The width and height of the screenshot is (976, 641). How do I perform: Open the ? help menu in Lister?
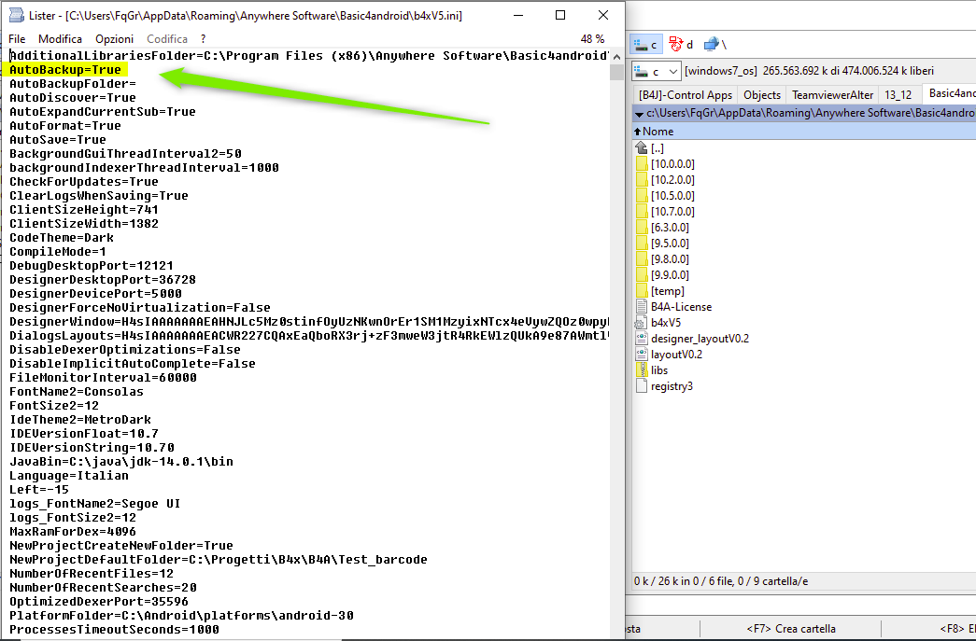click(203, 39)
